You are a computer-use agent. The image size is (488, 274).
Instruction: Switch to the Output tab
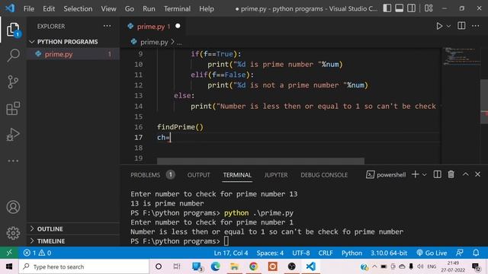click(198, 175)
